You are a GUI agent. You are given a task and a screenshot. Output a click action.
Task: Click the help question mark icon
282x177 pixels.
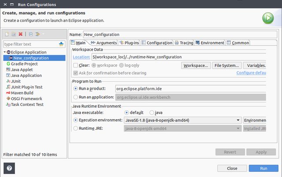[x=9, y=168]
